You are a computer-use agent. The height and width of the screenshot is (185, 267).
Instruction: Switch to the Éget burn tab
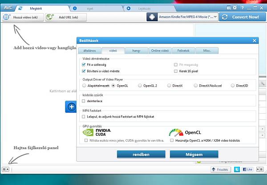pos(97,8)
